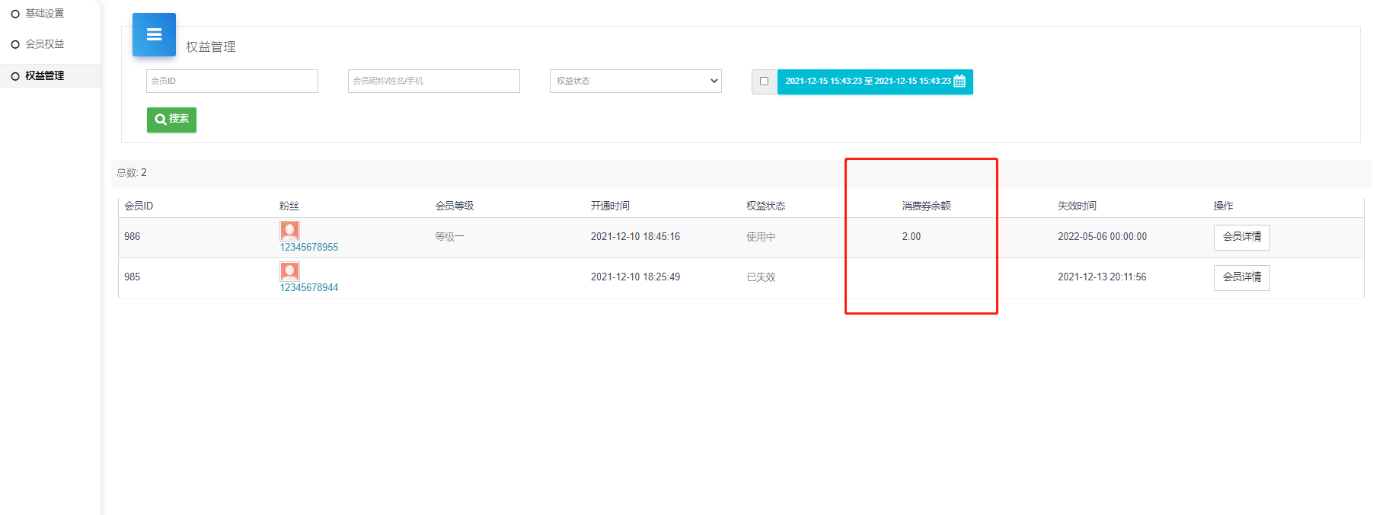Viewport: 1373px width, 515px height.
Task: Focus the 会员ID input field
Action: coord(231,82)
